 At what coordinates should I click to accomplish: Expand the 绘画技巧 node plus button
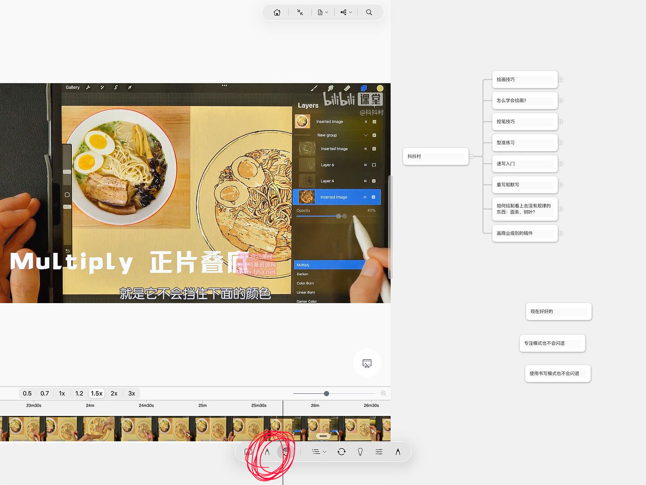point(561,79)
